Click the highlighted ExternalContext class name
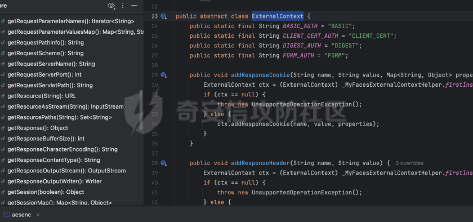 (278, 16)
